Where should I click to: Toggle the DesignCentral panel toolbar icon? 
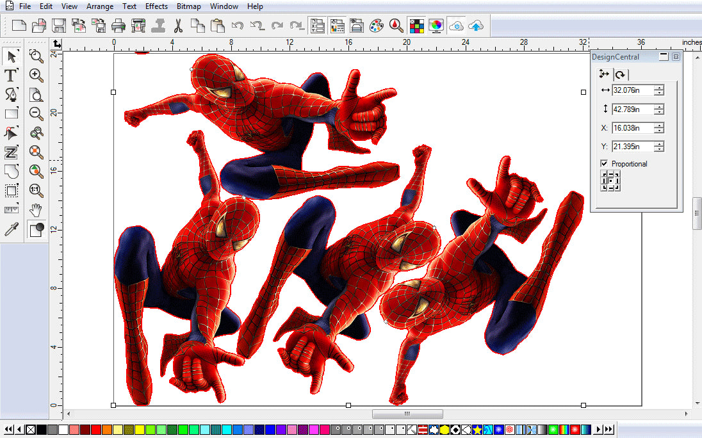pyautogui.click(x=318, y=26)
